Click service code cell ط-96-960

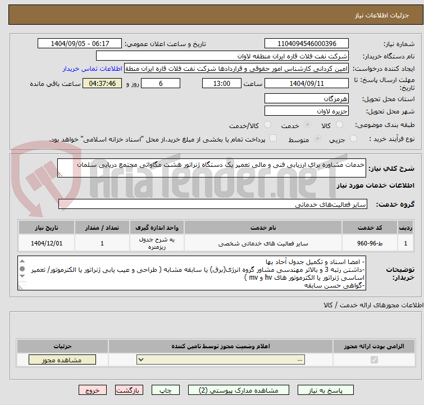pos(370,243)
